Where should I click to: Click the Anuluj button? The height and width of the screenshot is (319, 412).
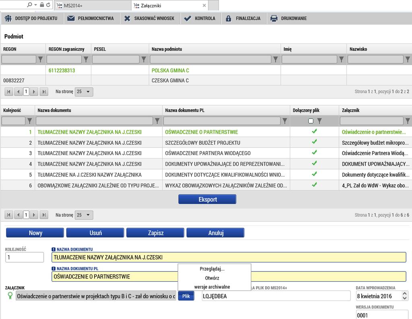click(x=216, y=233)
